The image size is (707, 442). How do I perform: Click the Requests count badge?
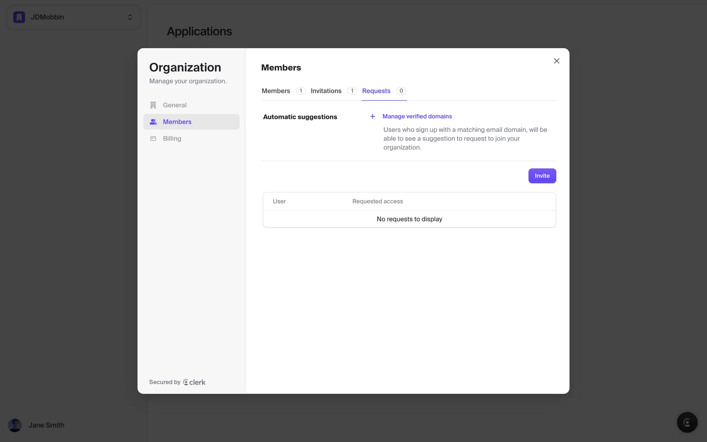click(401, 91)
